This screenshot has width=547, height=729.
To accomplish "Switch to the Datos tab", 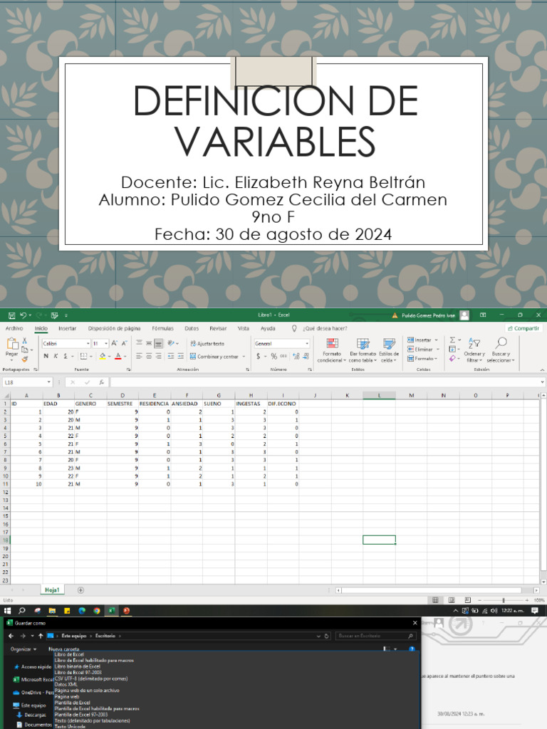I will 191,328.
